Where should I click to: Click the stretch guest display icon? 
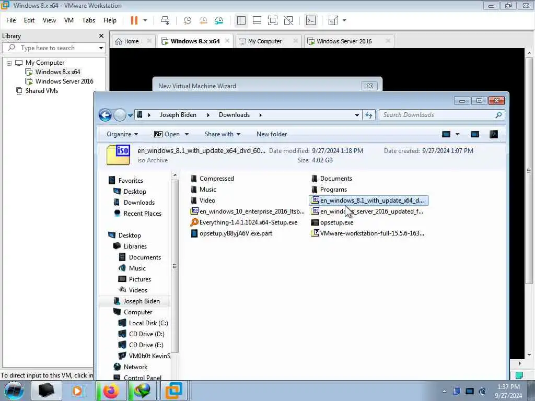333,20
